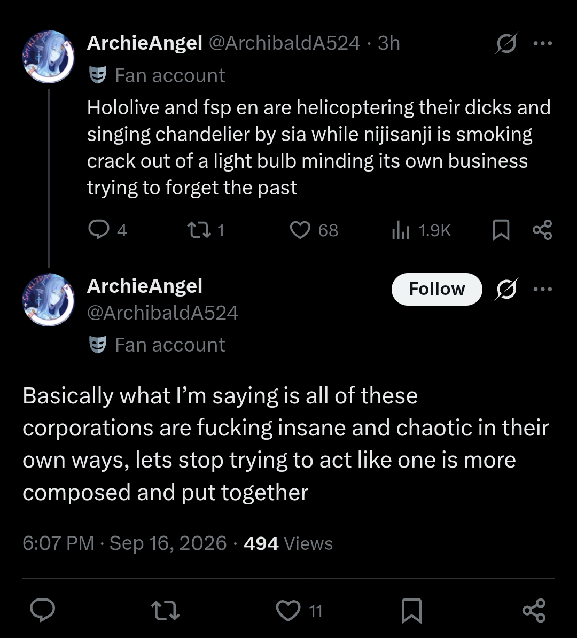Screen dimensions: 577x638
Task: Bookmark the first tweet in thread
Action: [x=501, y=230]
